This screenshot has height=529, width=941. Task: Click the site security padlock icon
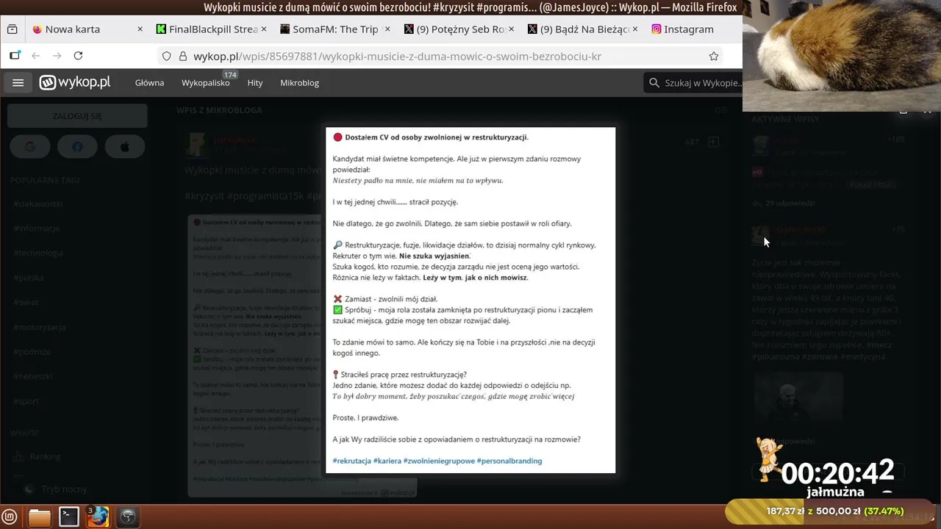tap(182, 56)
